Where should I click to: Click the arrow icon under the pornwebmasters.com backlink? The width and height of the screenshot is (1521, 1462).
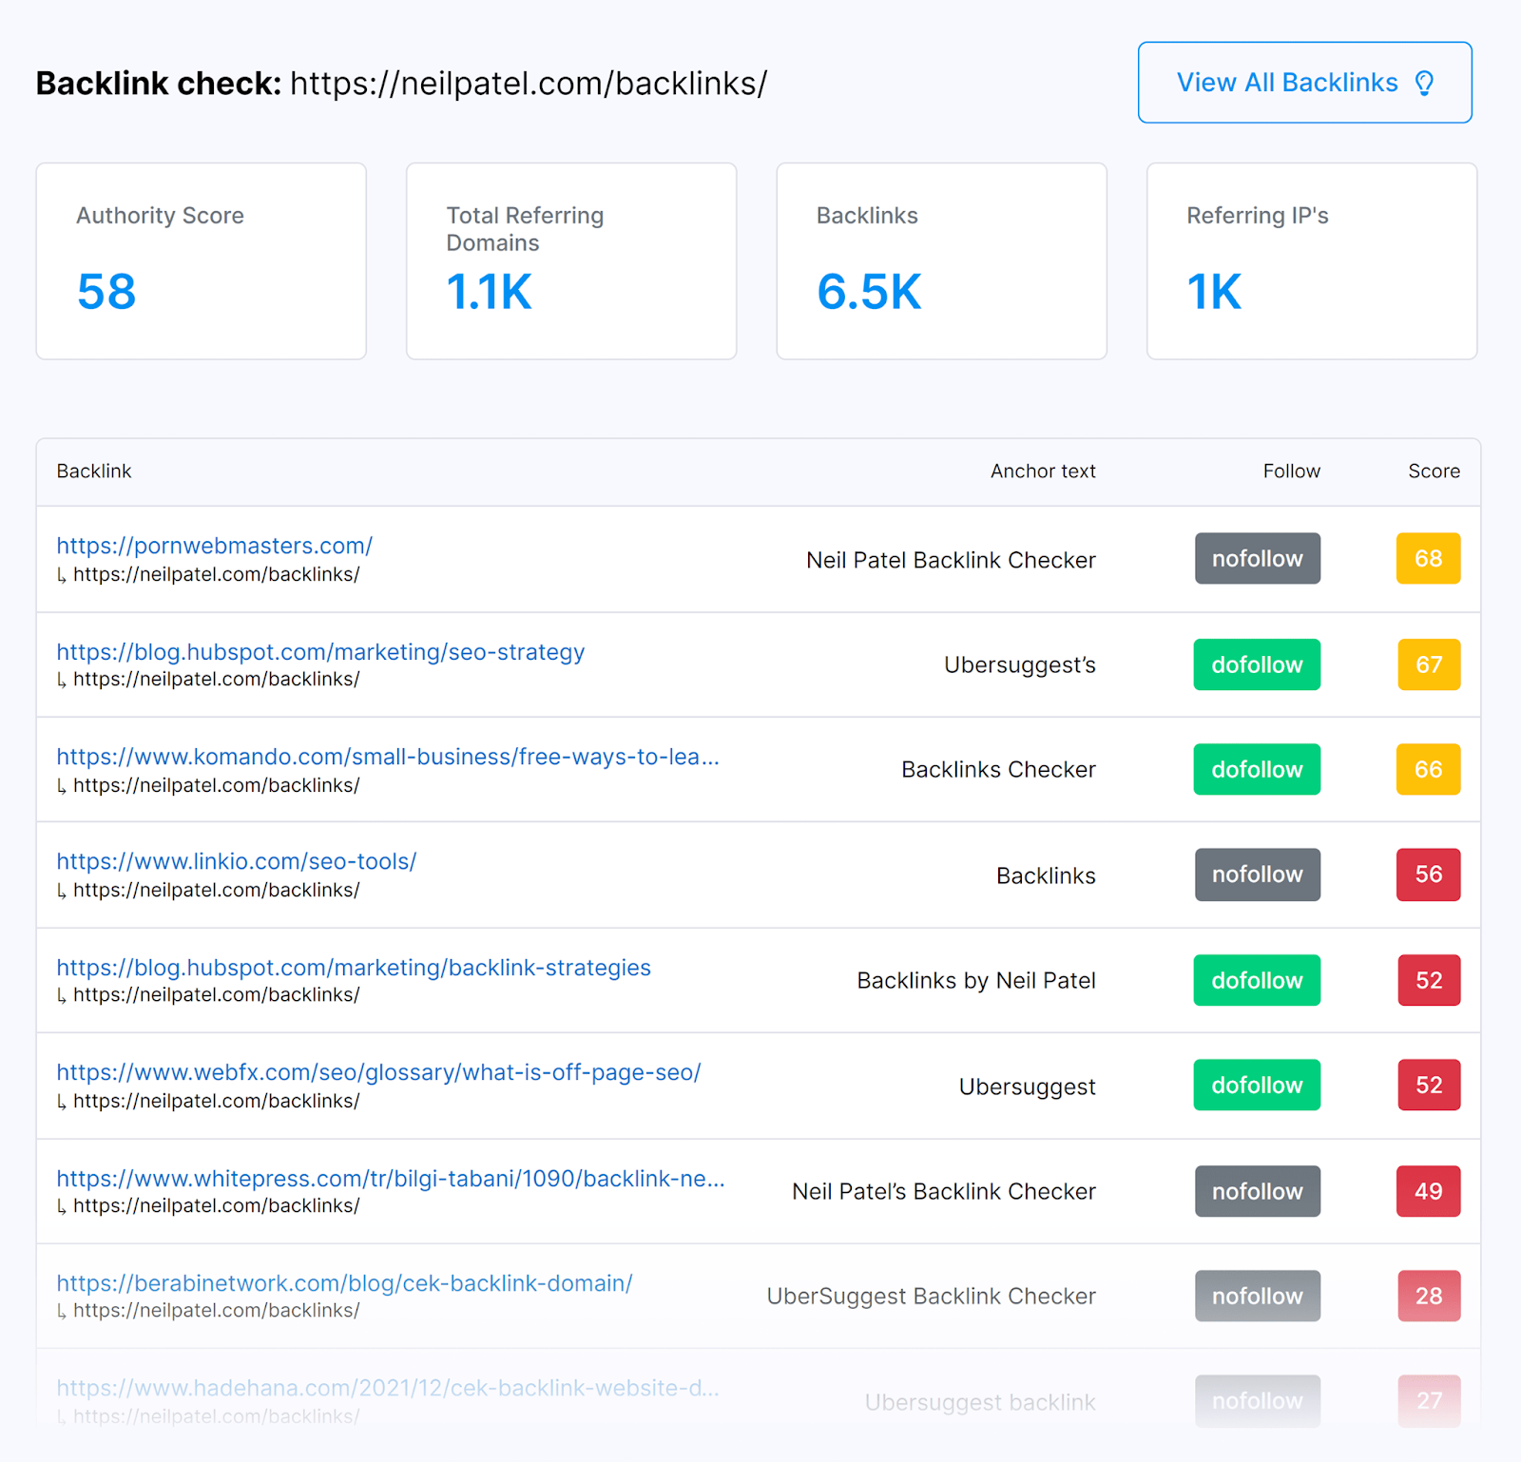pyautogui.click(x=61, y=574)
